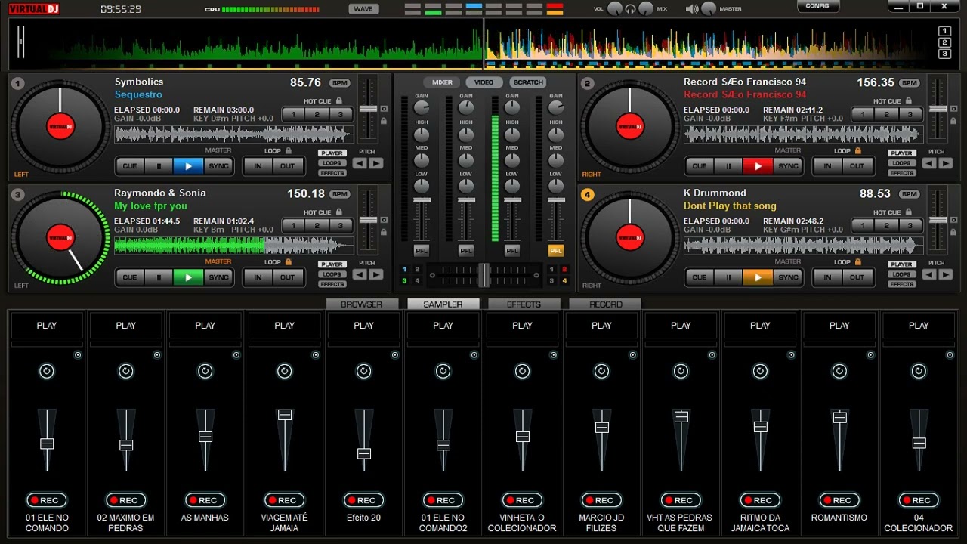Disable the orange PFL on channel 4

click(556, 251)
